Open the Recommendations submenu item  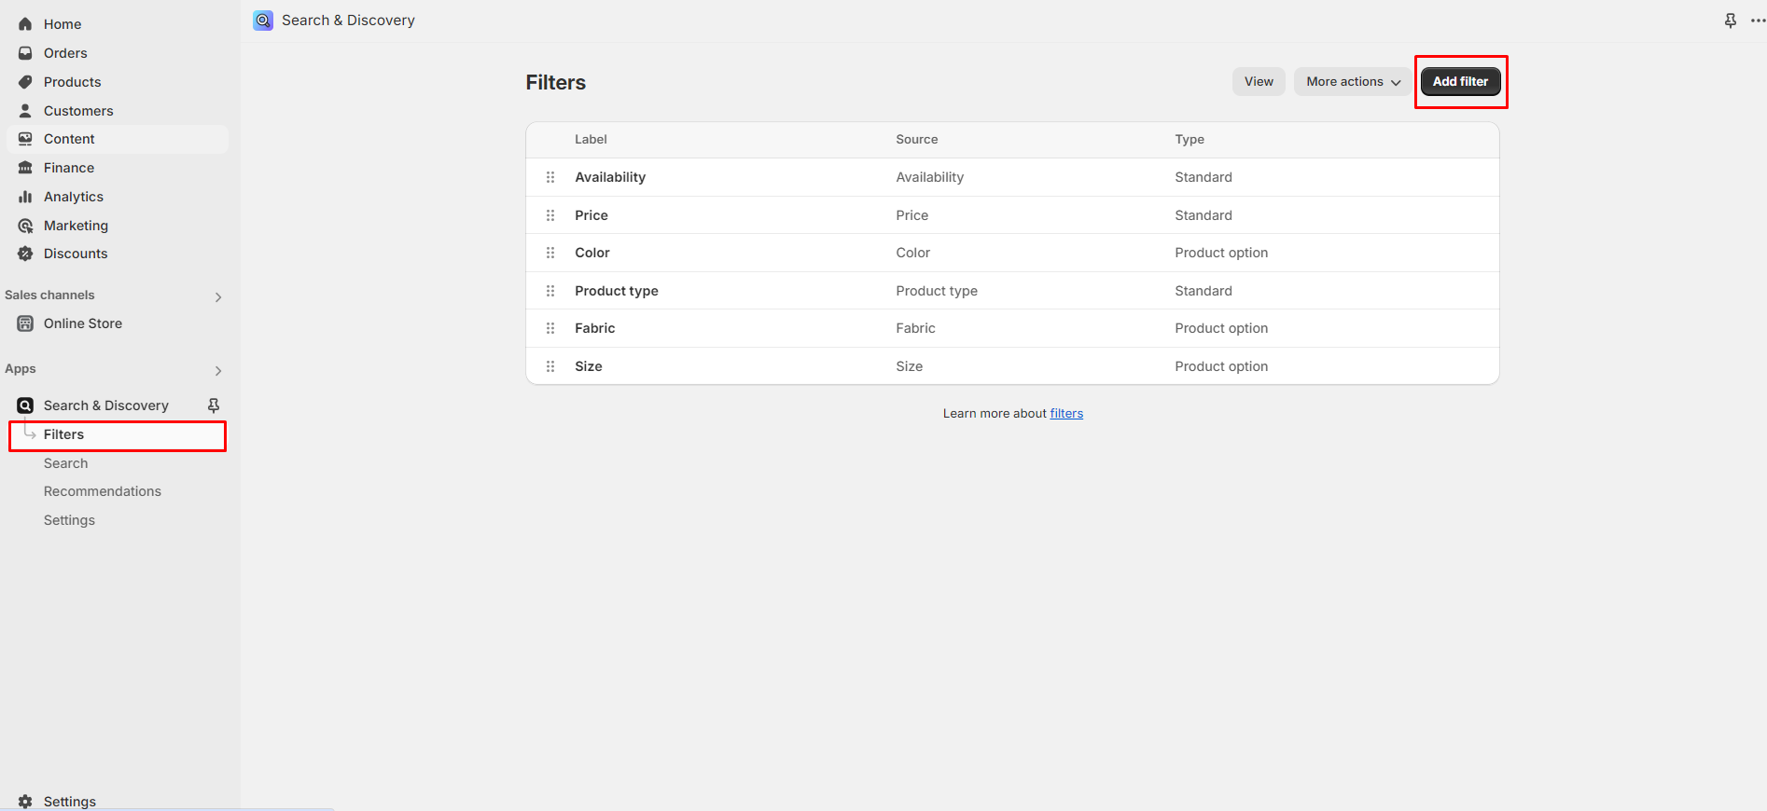click(103, 491)
